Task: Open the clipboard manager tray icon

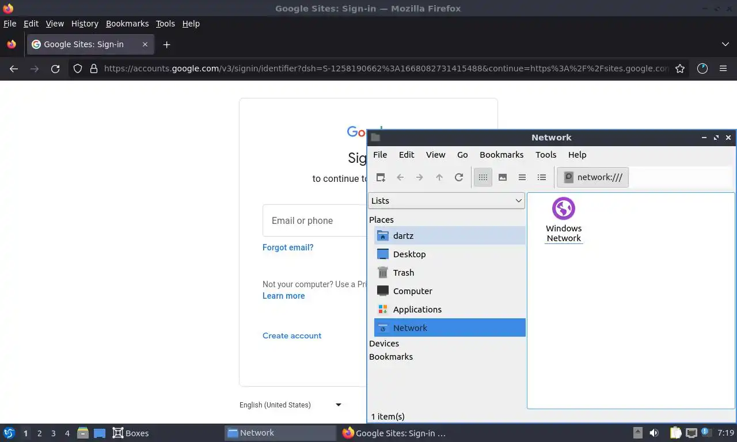Action: 676,433
